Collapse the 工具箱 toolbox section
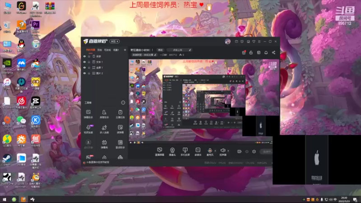Viewport: 361px width, 203px height. coord(123,103)
